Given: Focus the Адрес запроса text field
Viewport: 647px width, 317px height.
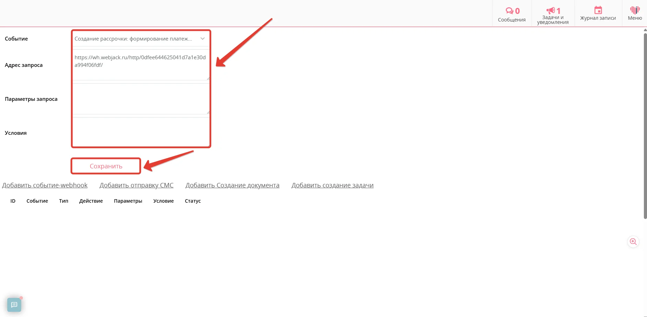Looking at the screenshot, I should (x=141, y=65).
